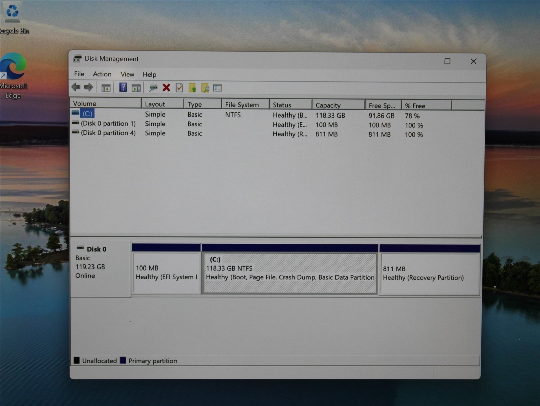Sort by the File System column header

point(245,105)
